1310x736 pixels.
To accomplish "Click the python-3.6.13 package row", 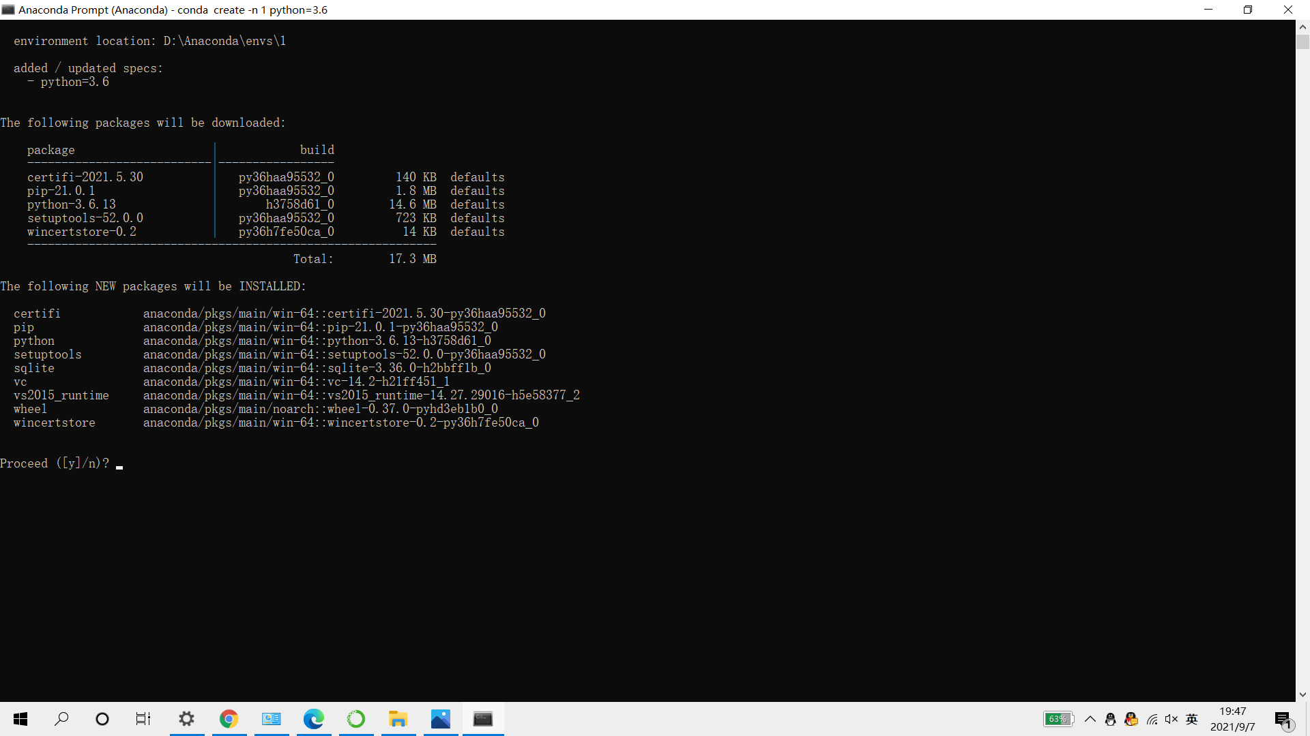I will click(x=266, y=204).
